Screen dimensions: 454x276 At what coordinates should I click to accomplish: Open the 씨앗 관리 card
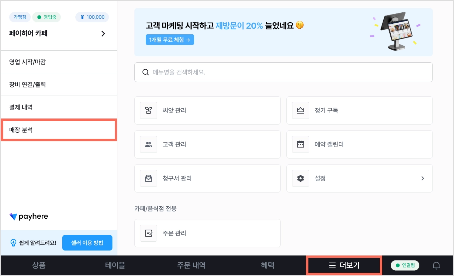coord(208,110)
